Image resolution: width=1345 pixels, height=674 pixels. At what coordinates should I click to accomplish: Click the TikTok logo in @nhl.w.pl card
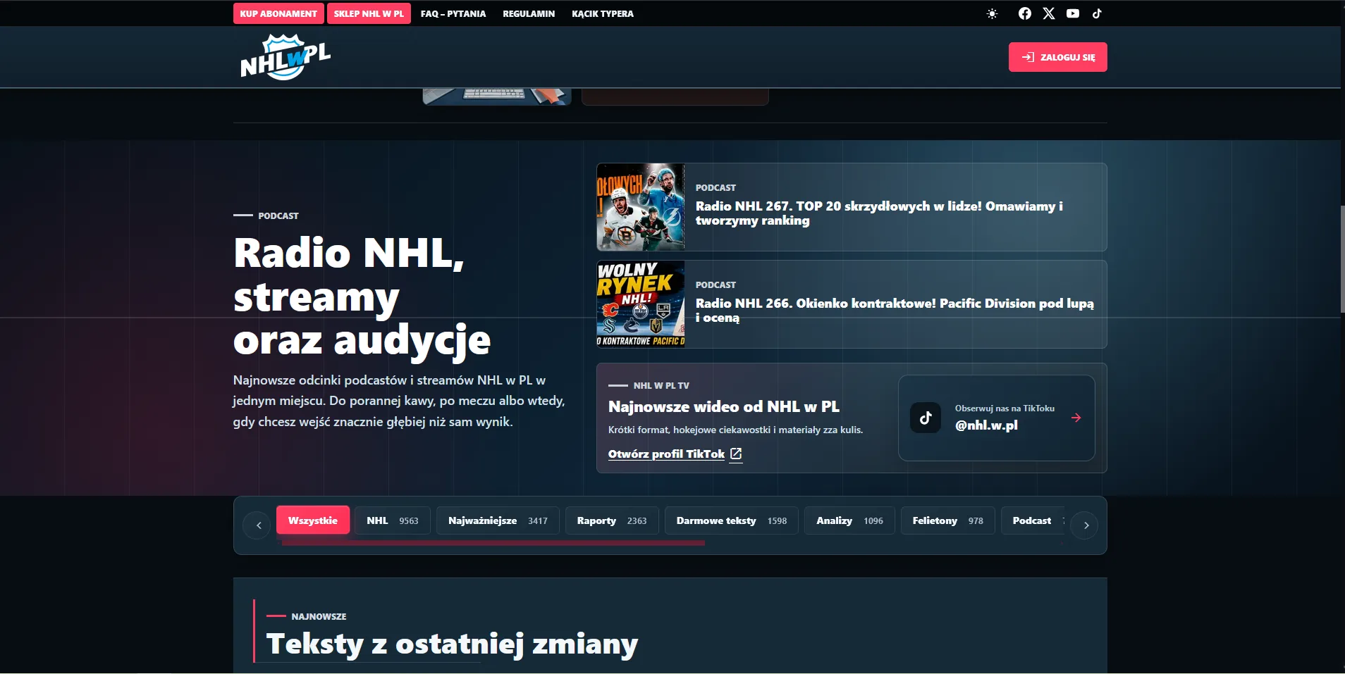[926, 418]
